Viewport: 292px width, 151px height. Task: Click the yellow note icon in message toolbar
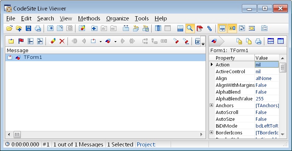(x=11, y=41)
